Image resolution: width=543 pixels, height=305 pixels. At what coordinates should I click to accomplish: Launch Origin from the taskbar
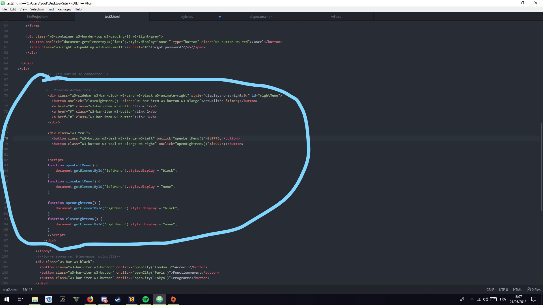tap(173, 299)
